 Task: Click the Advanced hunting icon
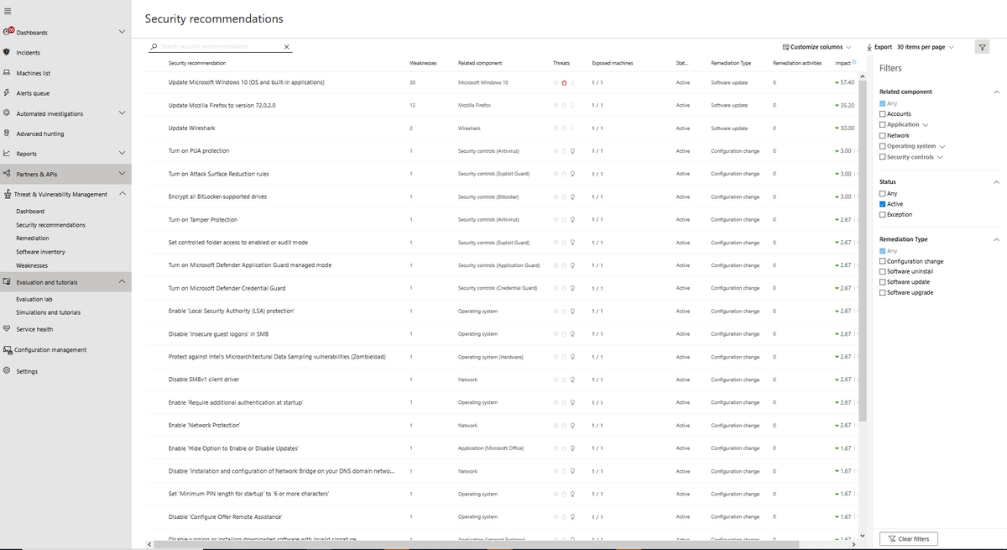7,133
